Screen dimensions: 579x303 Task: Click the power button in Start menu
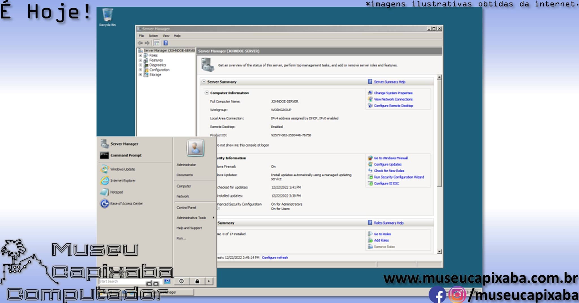point(182,281)
